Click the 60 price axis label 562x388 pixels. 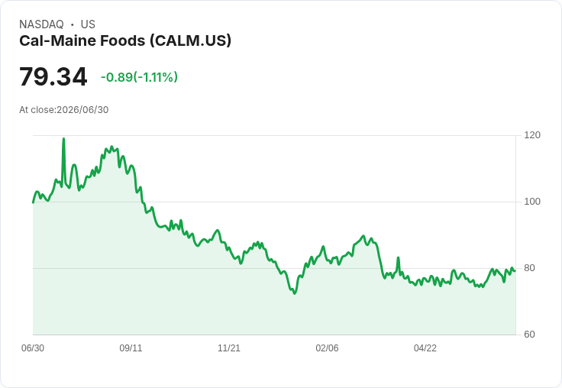tap(529, 335)
